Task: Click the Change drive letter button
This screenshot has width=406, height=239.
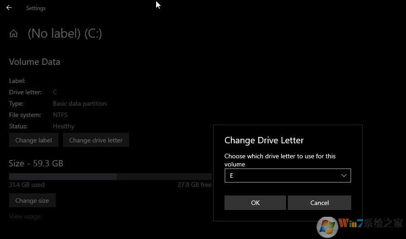Action: pyautogui.click(x=96, y=140)
